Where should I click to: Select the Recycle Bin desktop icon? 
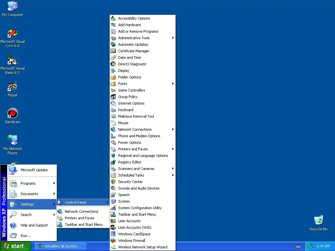319,223
